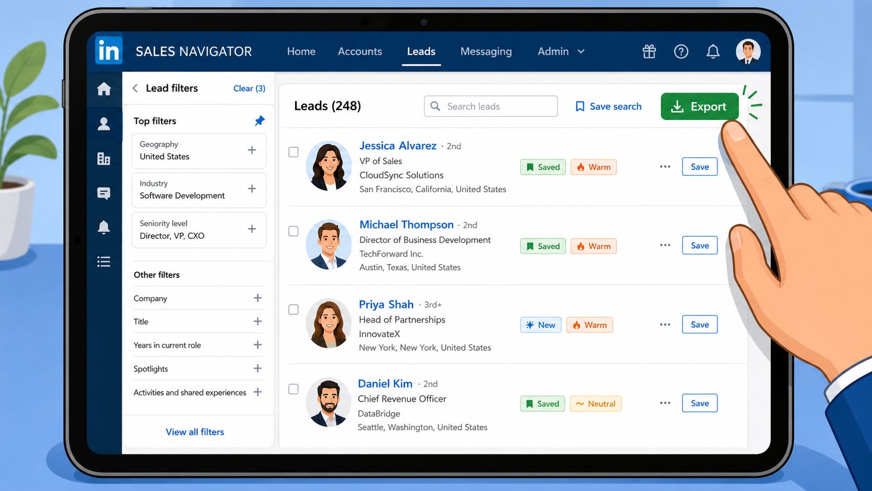Select the Leads tab
Image resolution: width=872 pixels, height=491 pixels.
tap(421, 51)
